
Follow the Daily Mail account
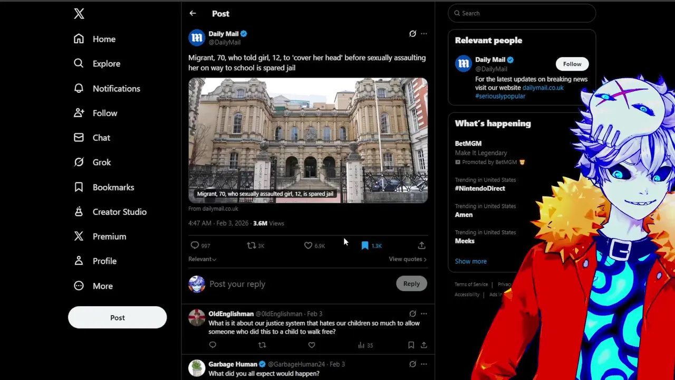click(572, 64)
